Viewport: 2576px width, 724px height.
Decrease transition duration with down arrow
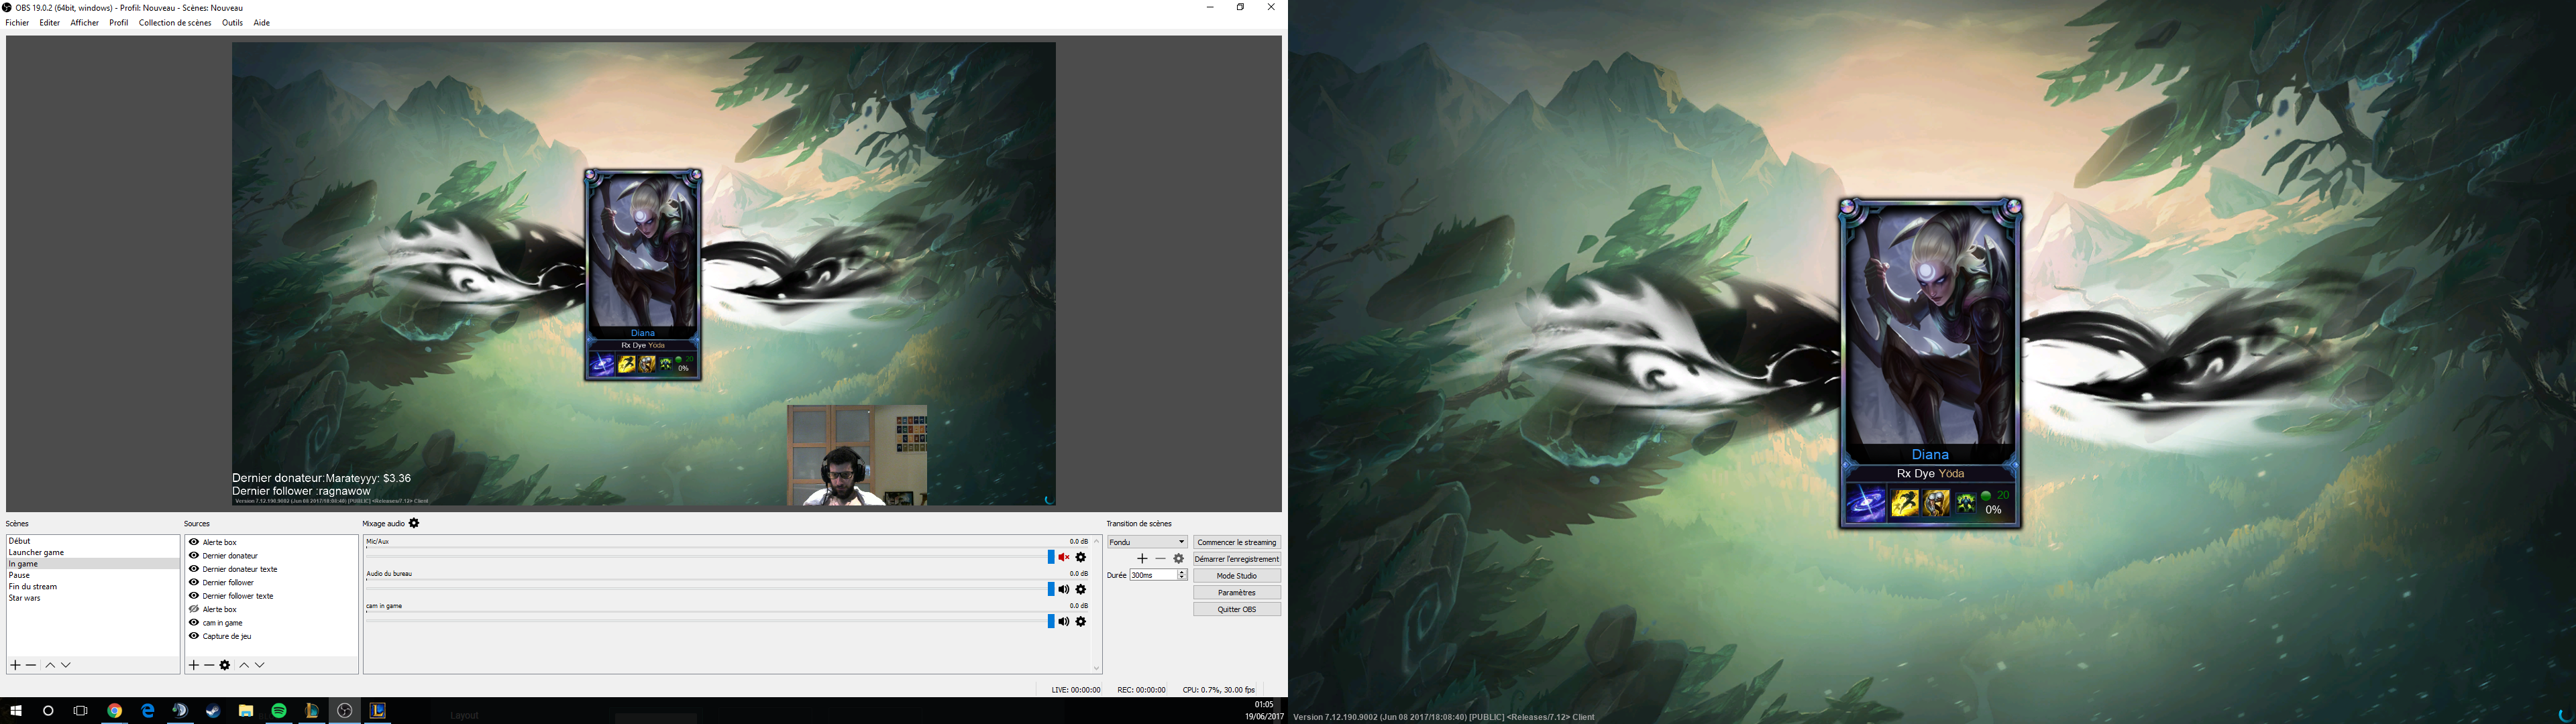1182,578
